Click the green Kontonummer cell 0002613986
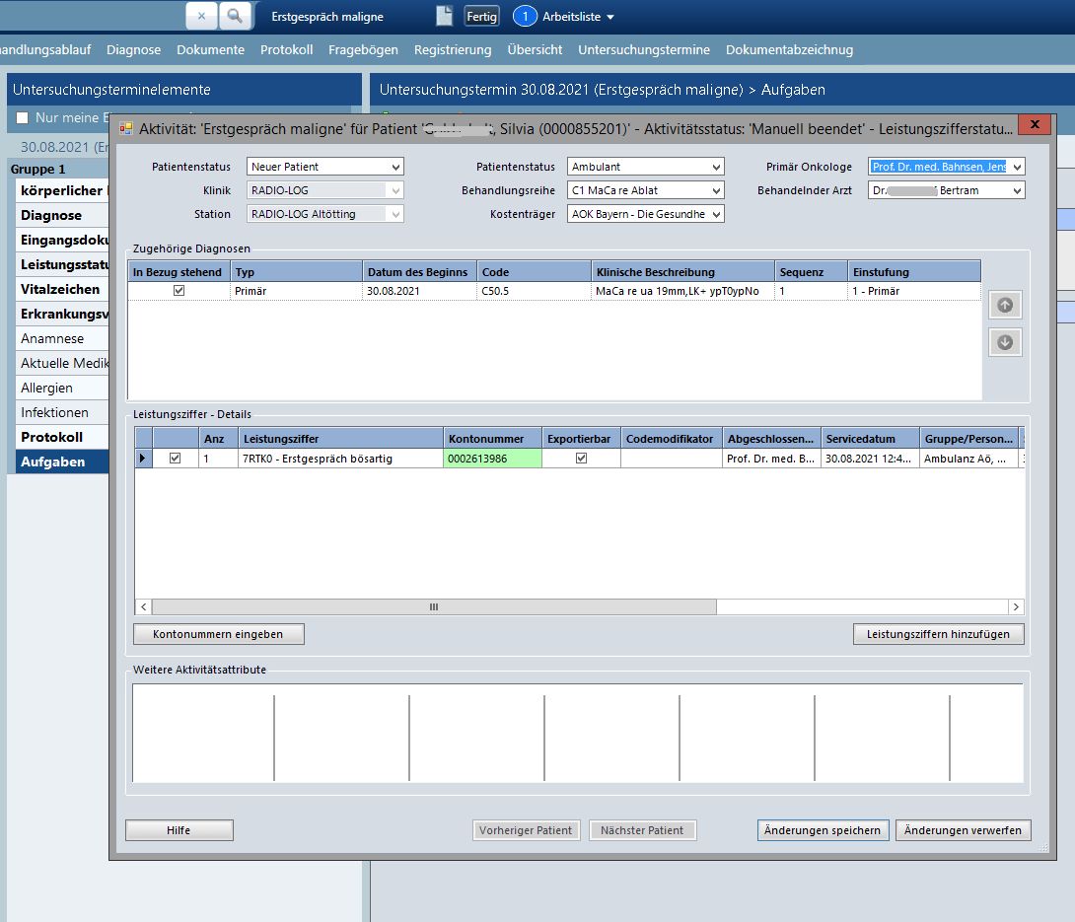 tap(492, 459)
